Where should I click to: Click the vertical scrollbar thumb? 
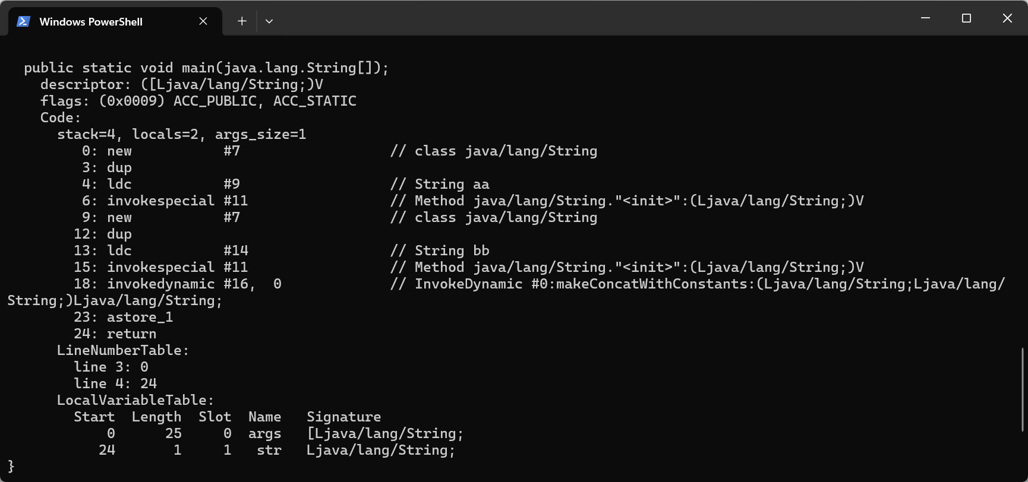1023,389
